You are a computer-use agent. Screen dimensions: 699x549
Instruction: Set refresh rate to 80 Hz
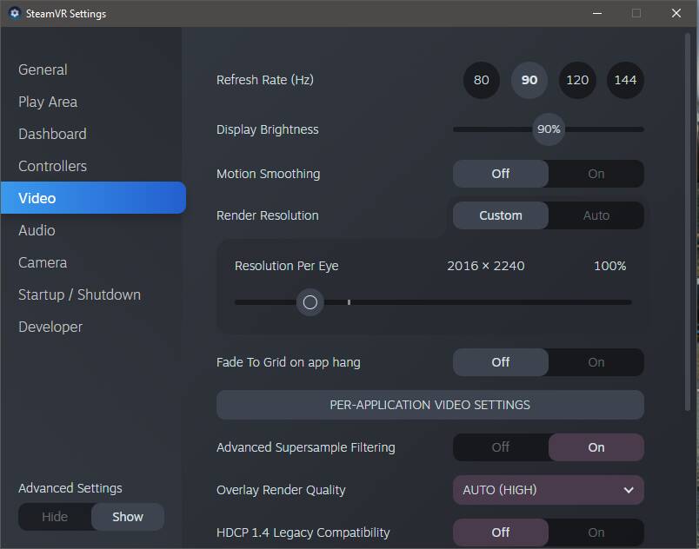[x=482, y=80]
